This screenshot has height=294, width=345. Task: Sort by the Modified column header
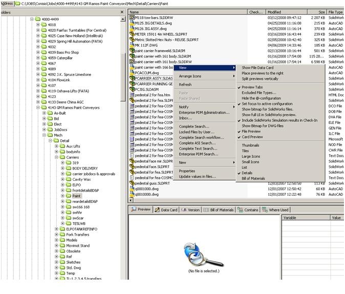(287, 12)
